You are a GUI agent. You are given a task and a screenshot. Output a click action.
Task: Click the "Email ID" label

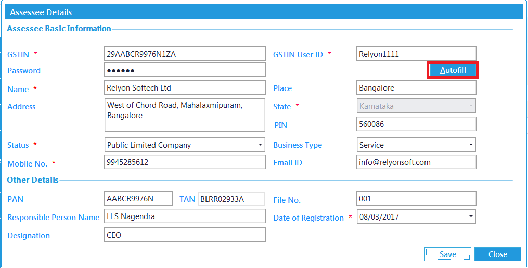pos(288,163)
